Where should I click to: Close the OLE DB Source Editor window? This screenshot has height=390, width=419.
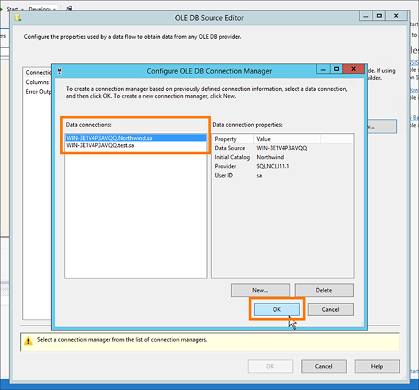pyautogui.click(x=396, y=16)
